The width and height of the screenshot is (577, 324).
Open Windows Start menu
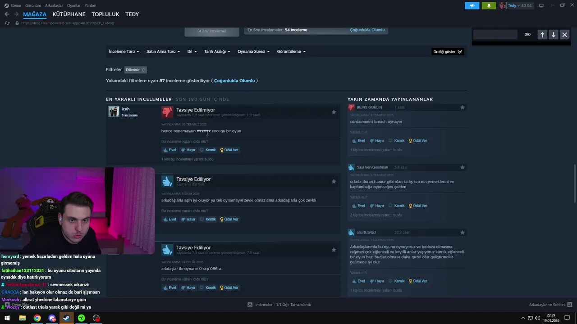click(x=7, y=318)
